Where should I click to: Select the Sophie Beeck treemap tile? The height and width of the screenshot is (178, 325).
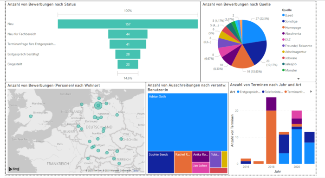(x=161, y=162)
